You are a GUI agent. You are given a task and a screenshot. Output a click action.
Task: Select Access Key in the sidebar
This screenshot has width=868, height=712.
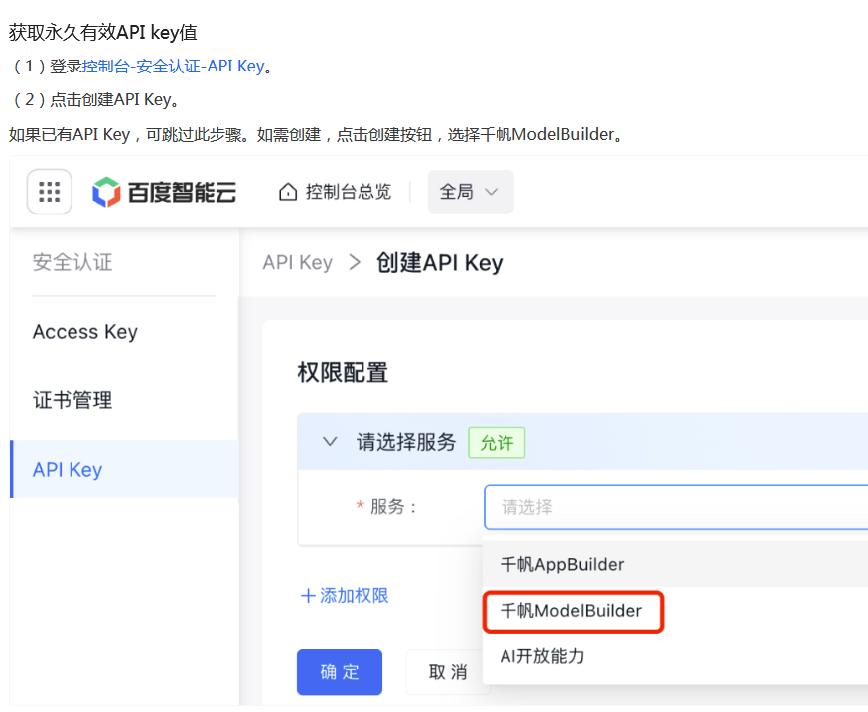click(x=85, y=332)
